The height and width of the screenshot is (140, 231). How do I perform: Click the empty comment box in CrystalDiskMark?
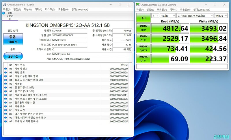pos(182,66)
